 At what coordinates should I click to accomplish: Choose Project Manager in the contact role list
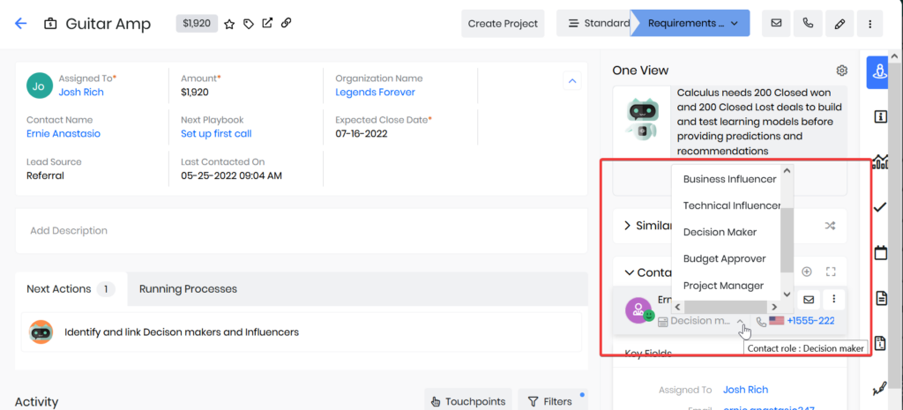723,286
